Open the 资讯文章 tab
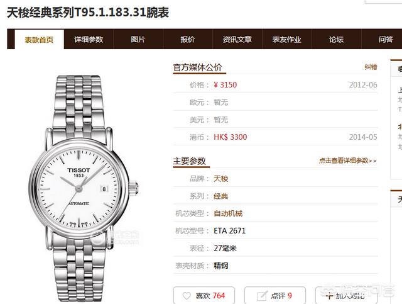 [x=237, y=39]
